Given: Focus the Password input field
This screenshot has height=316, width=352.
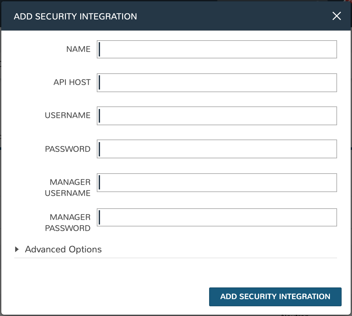Looking at the screenshot, I should point(217,149).
